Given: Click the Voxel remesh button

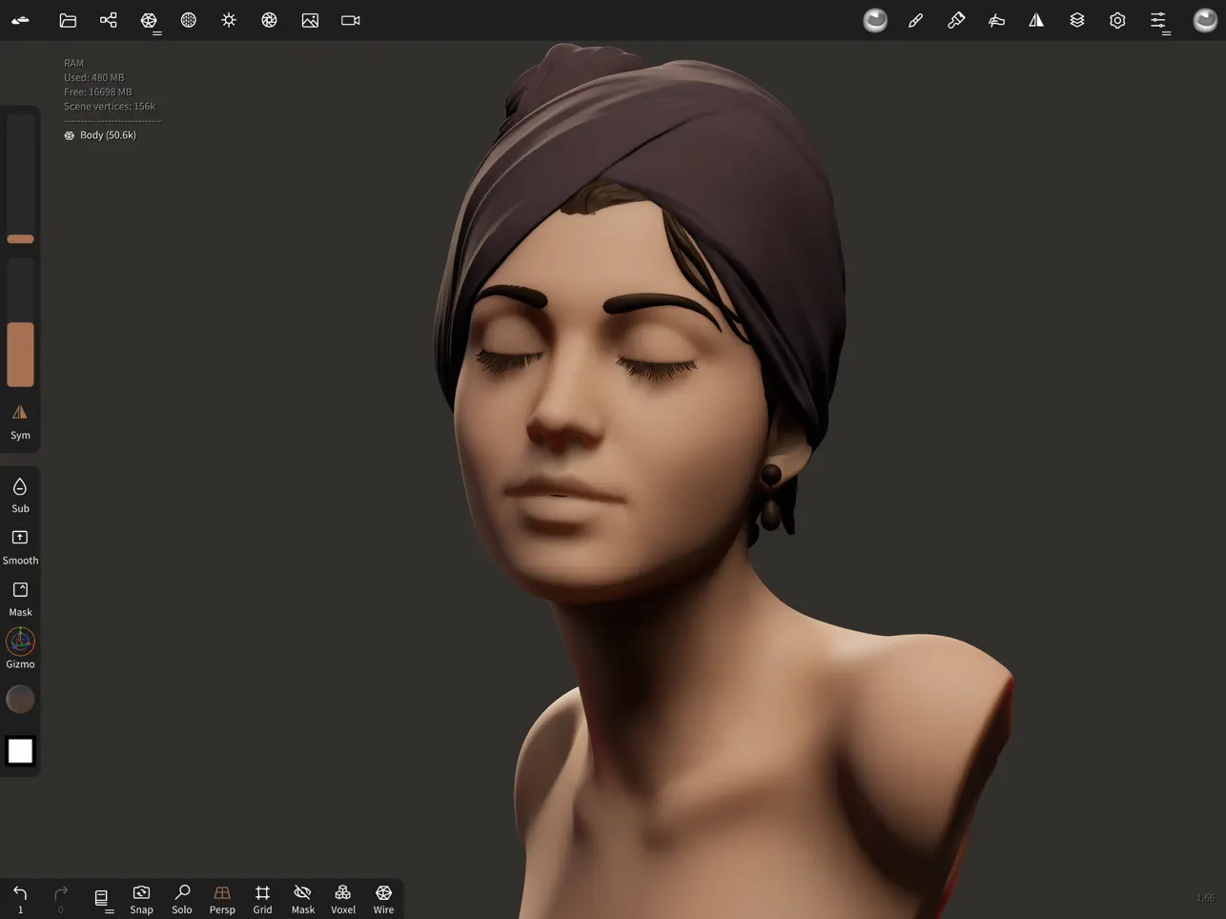Looking at the screenshot, I should 343,898.
